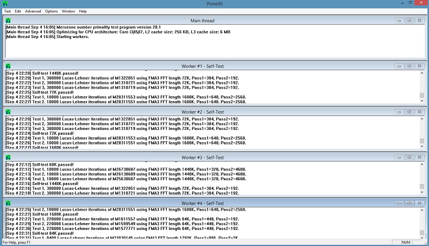Click Worker #3 Test 3 M25638687 line
429x246 pixels.
click(126, 179)
